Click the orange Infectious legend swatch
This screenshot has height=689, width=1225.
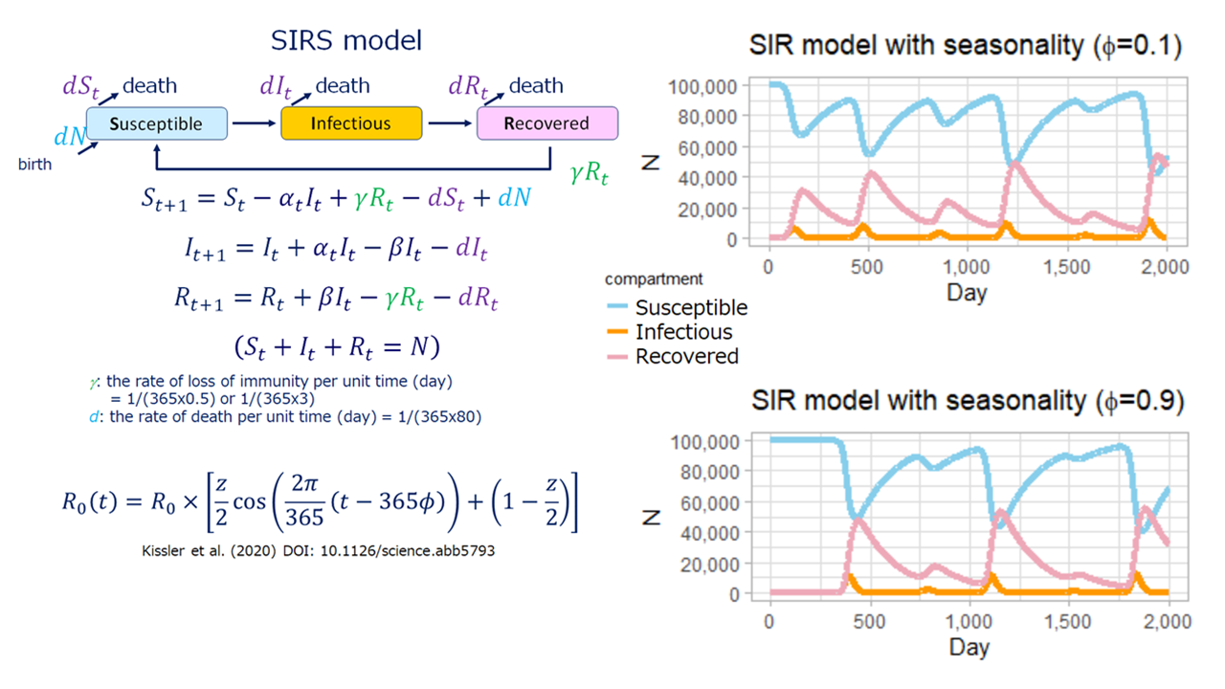tap(616, 332)
